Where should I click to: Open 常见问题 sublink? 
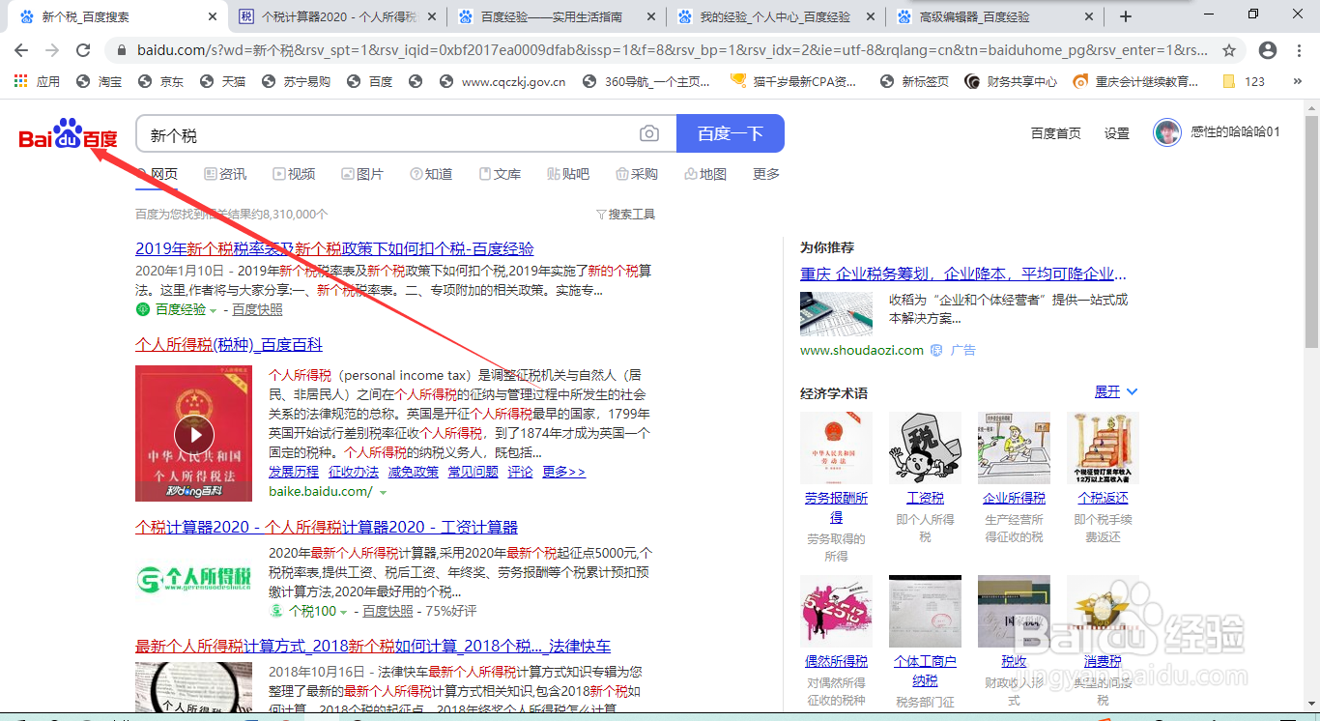point(473,472)
